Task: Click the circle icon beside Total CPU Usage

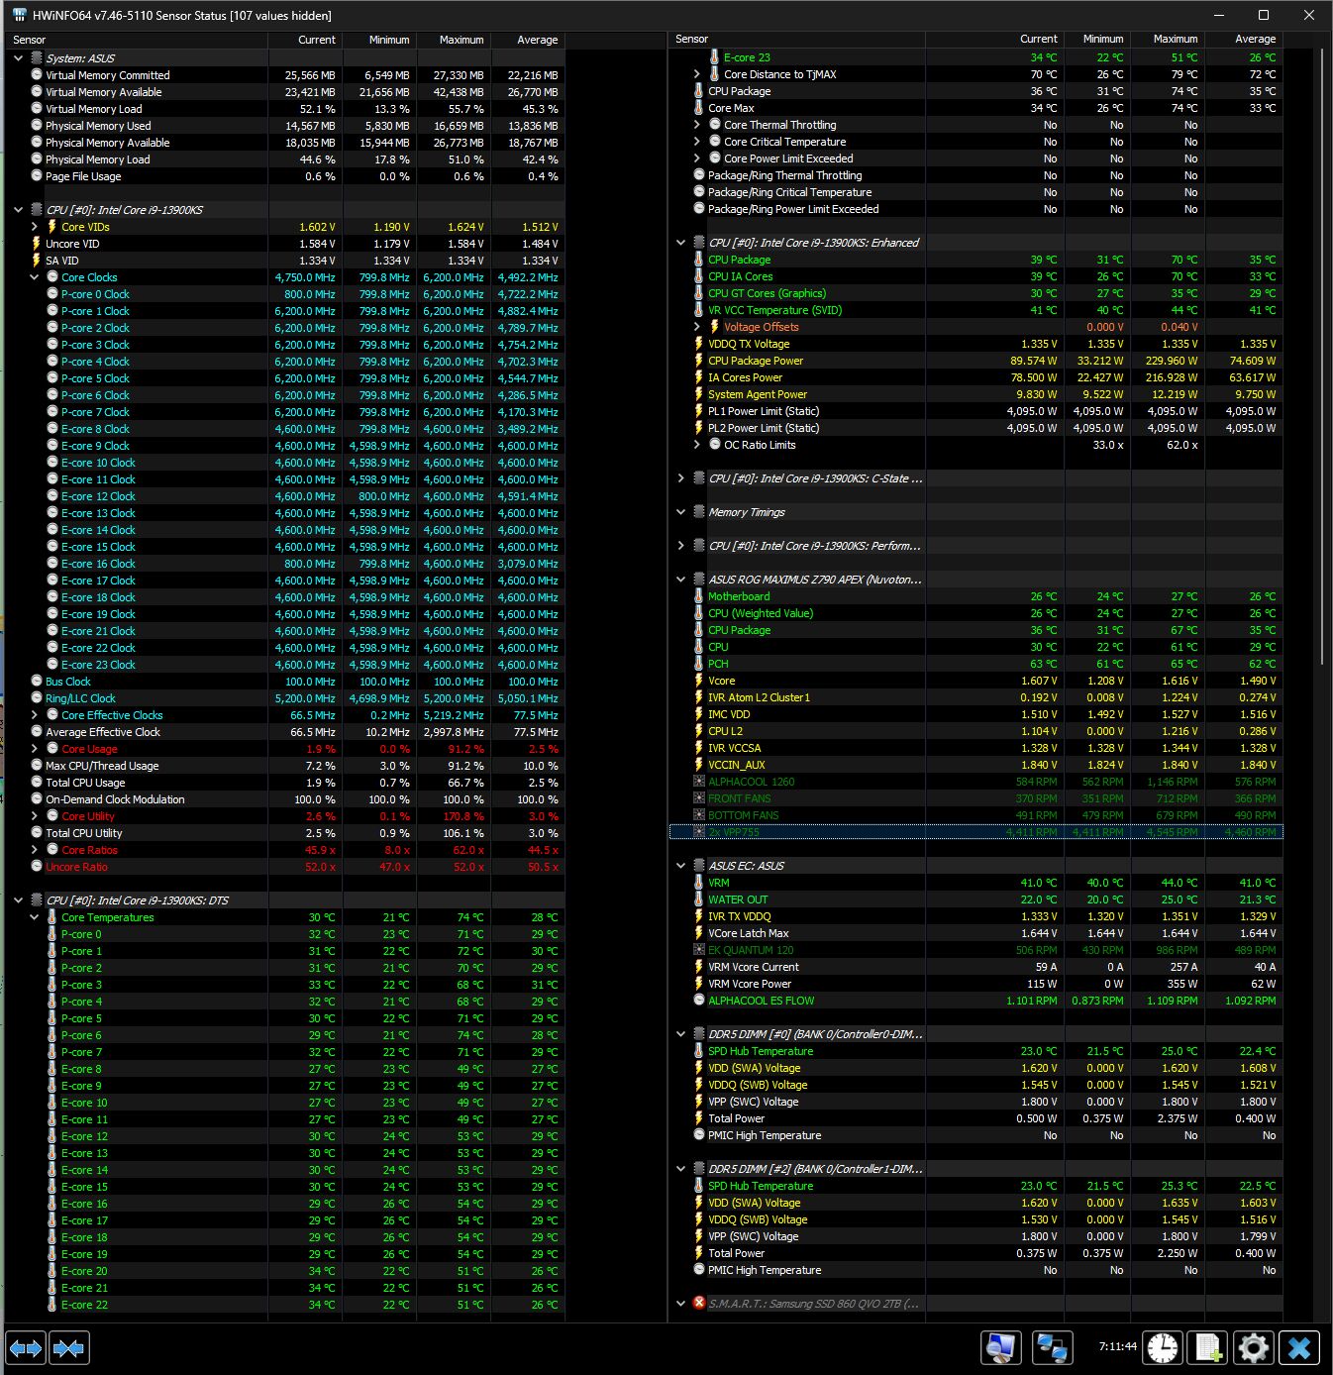Action: 37,783
